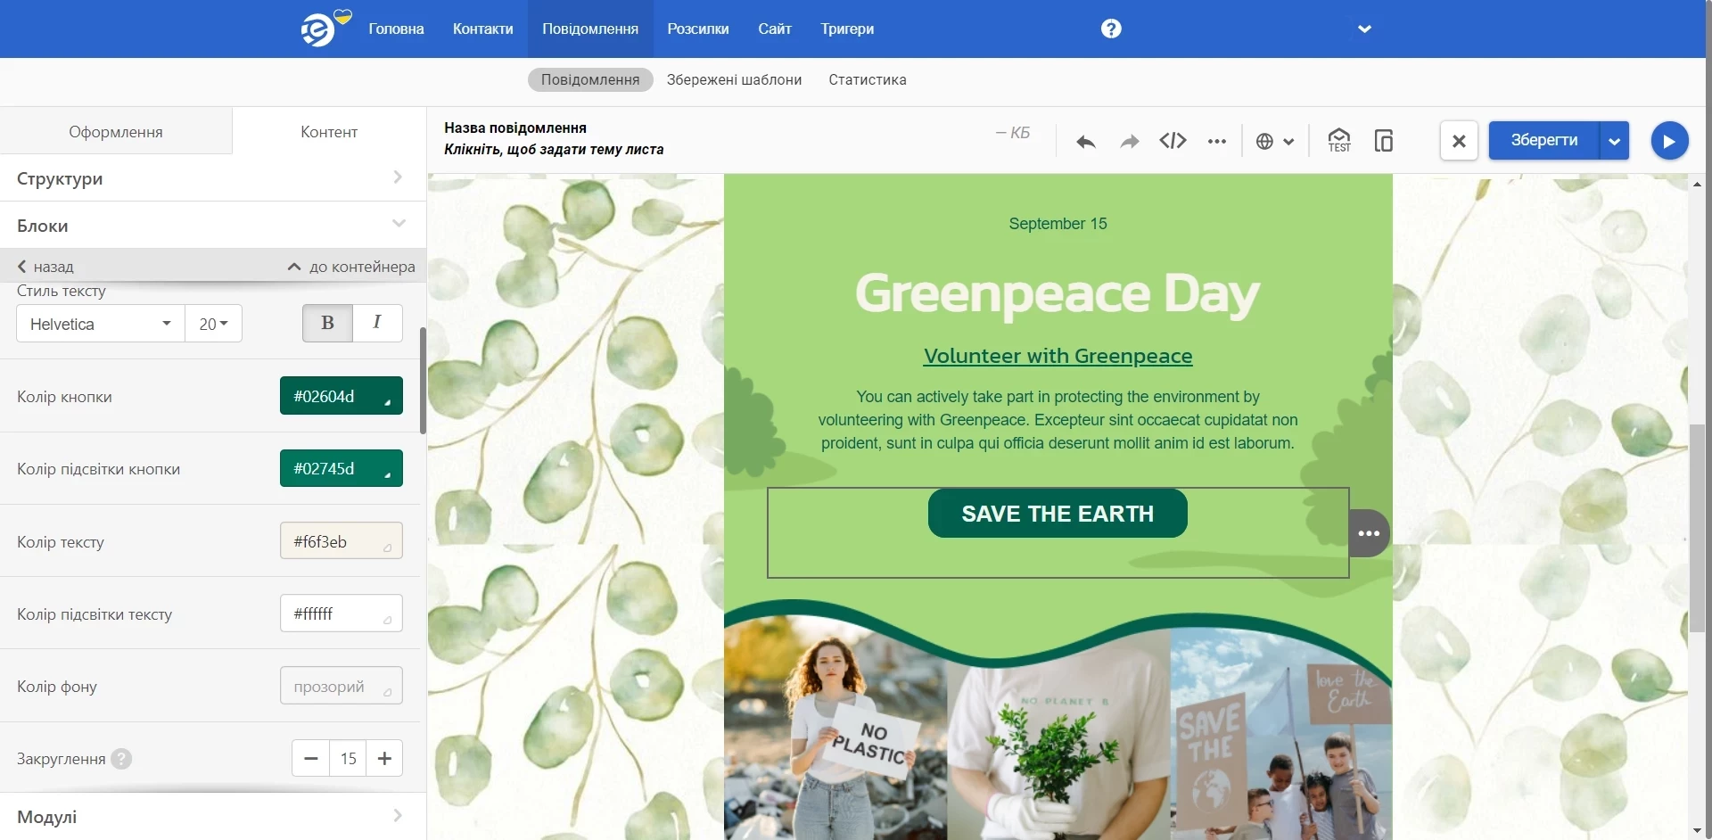Select the Greenpeace Day heading
This screenshot has width=1712, height=840.
click(x=1058, y=293)
